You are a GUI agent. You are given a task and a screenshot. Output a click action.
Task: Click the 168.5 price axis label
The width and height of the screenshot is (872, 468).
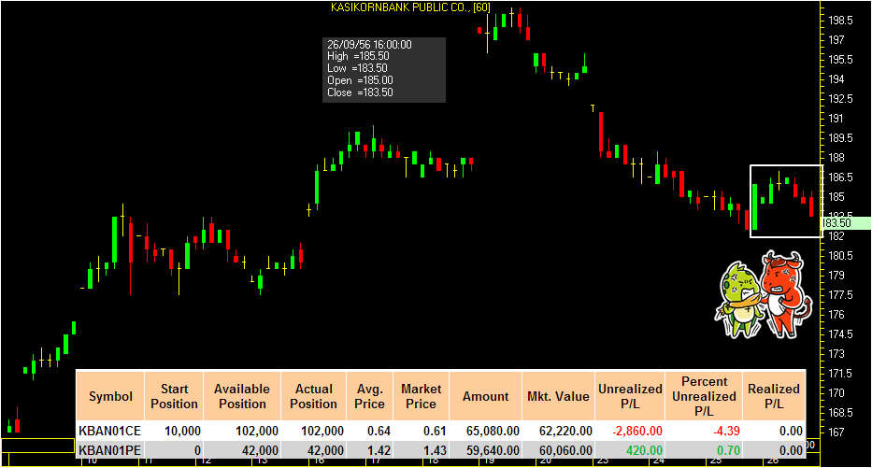coord(840,412)
